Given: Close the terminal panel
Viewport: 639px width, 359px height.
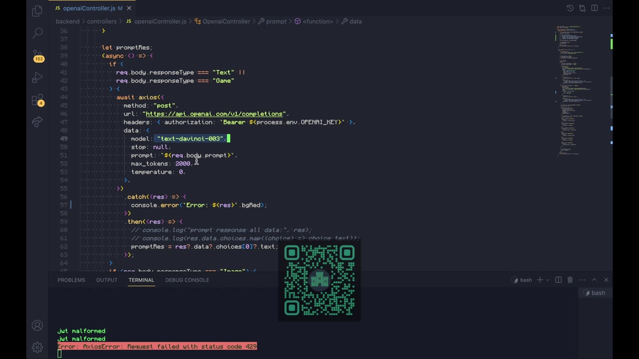Looking at the screenshot, I should click(606, 280).
